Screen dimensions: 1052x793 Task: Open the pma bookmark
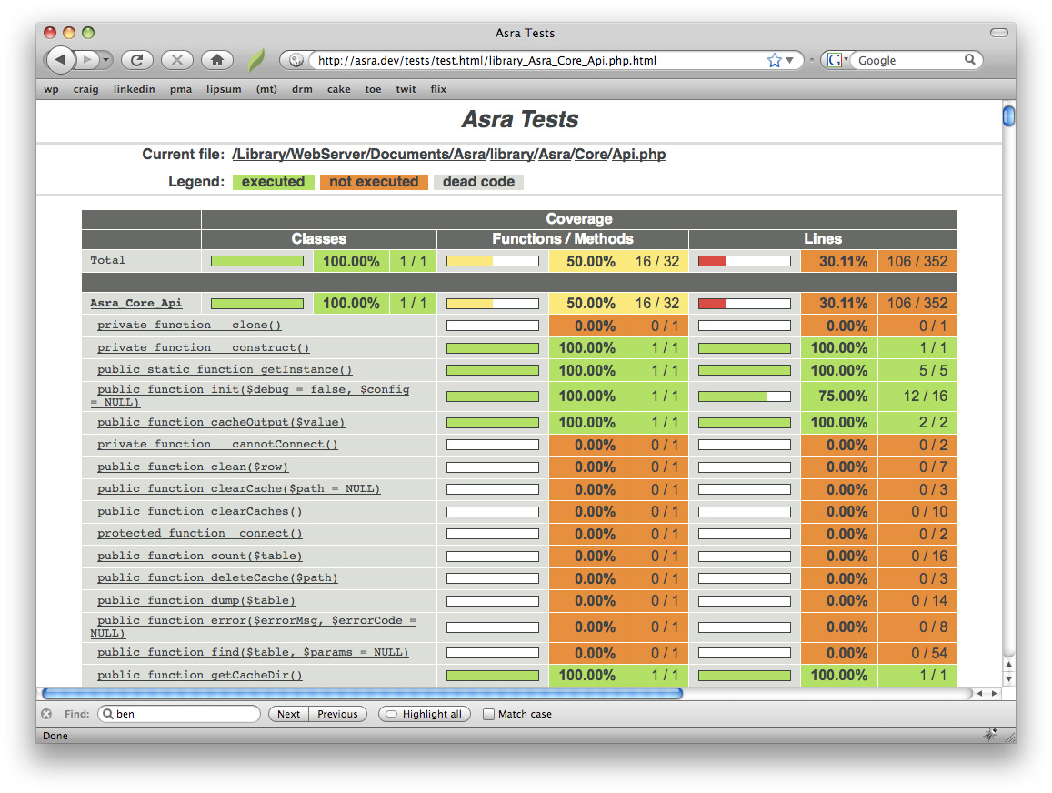point(181,89)
